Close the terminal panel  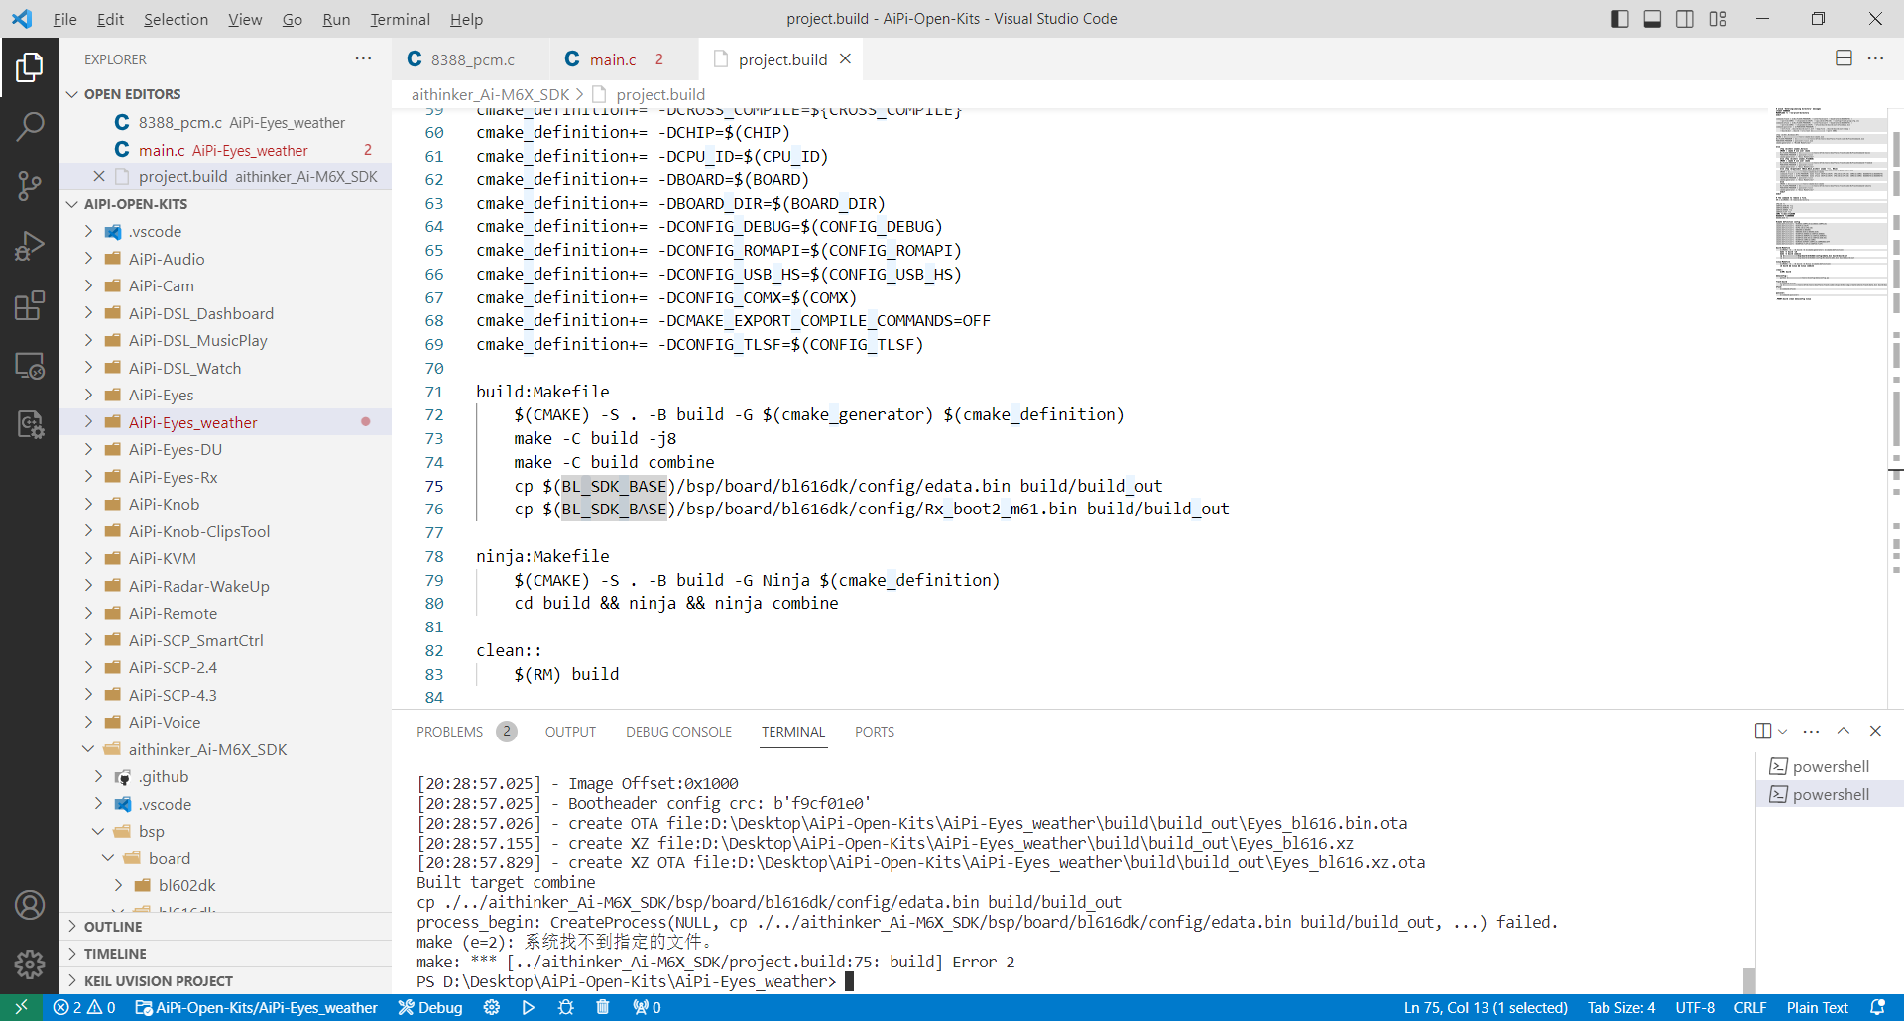coord(1875,731)
